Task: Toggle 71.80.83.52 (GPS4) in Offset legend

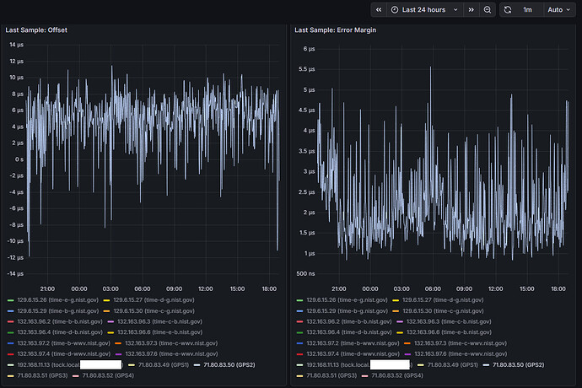Action: [103, 375]
